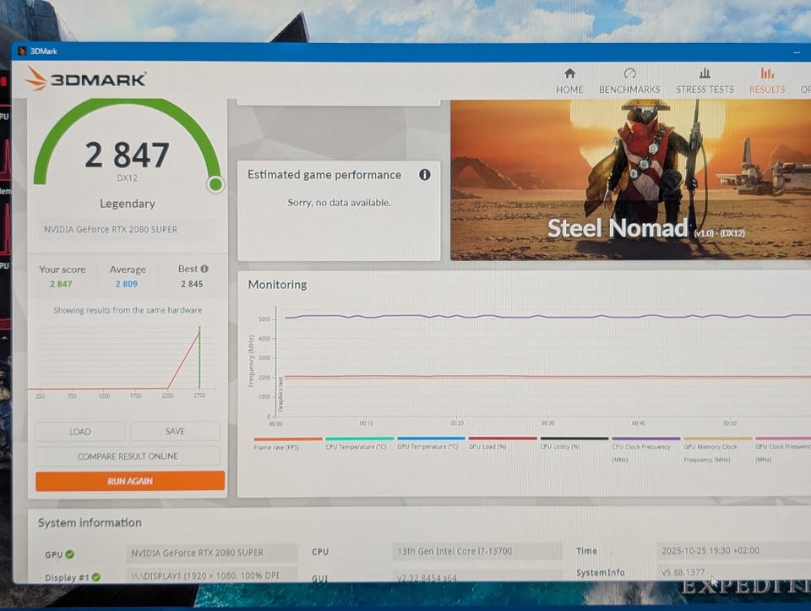
Task: Switch to RESULTS tab label
Action: pyautogui.click(x=767, y=90)
